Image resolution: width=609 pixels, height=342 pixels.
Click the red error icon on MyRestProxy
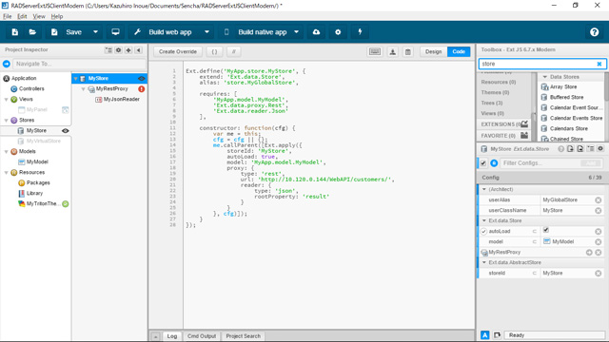tap(142, 88)
